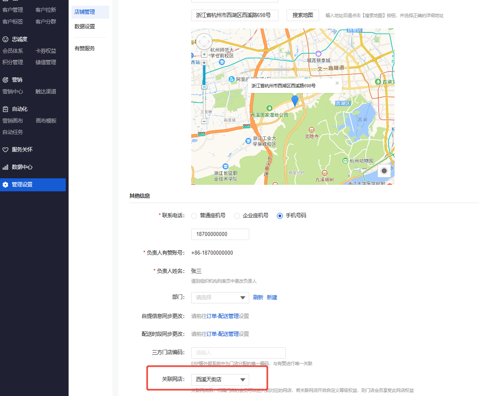This screenshot has width=479, height=396.
Task: Open 自动任务 in sidebar
Action: [13, 132]
